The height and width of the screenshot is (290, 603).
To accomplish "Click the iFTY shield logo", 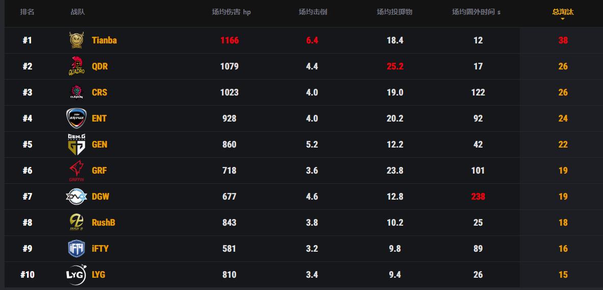I will pyautogui.click(x=77, y=249).
